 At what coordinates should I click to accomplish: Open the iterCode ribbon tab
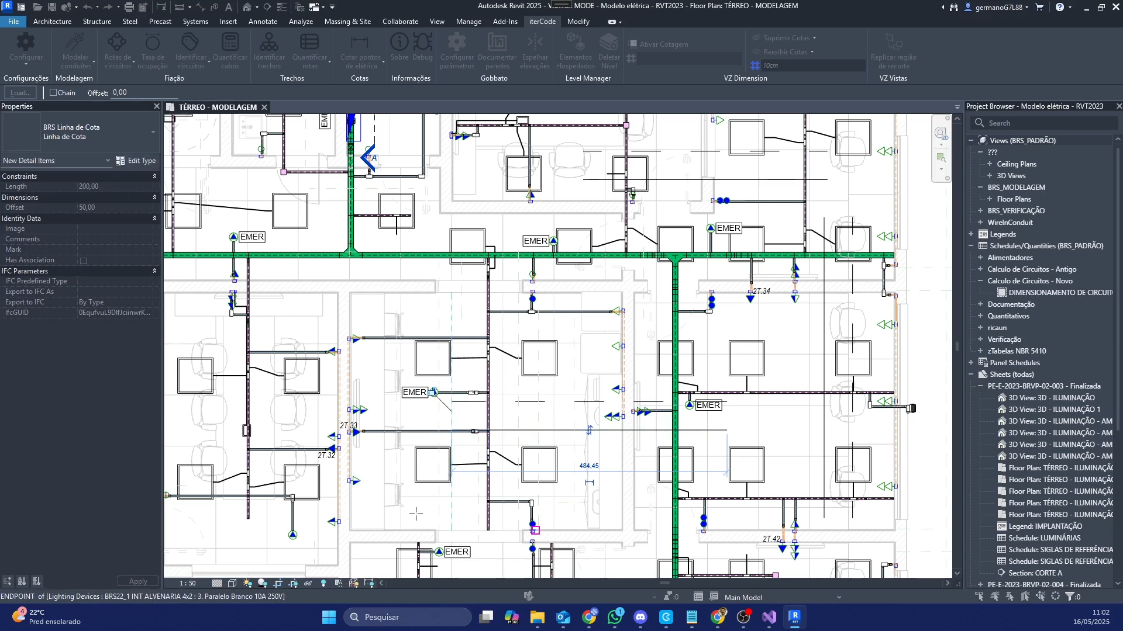(x=542, y=22)
